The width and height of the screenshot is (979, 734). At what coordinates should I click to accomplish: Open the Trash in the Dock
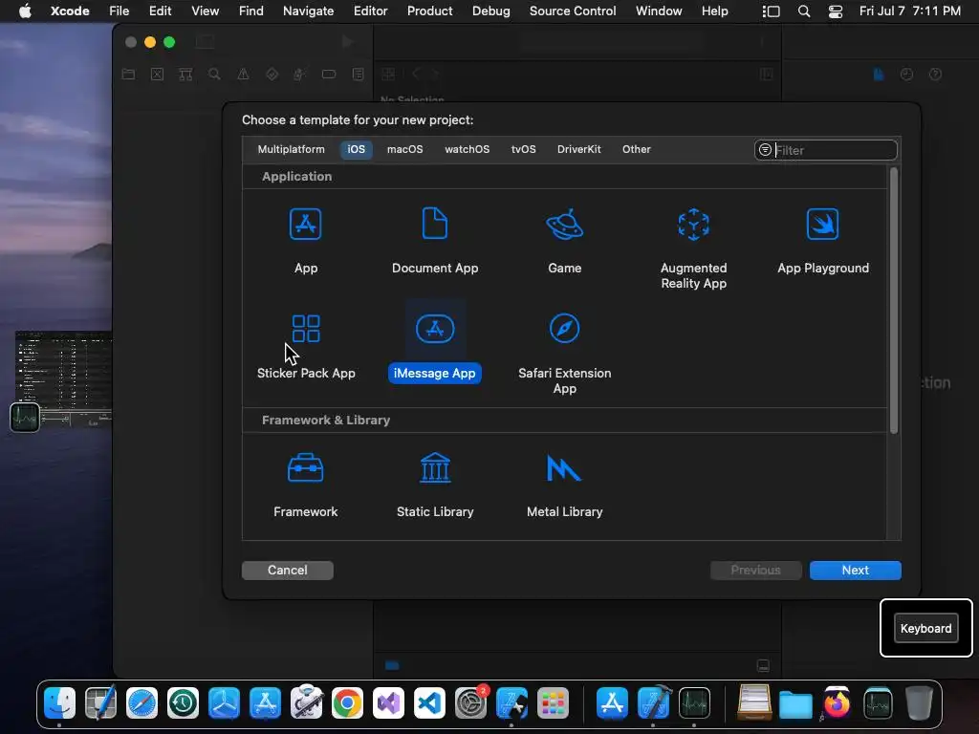[919, 702]
